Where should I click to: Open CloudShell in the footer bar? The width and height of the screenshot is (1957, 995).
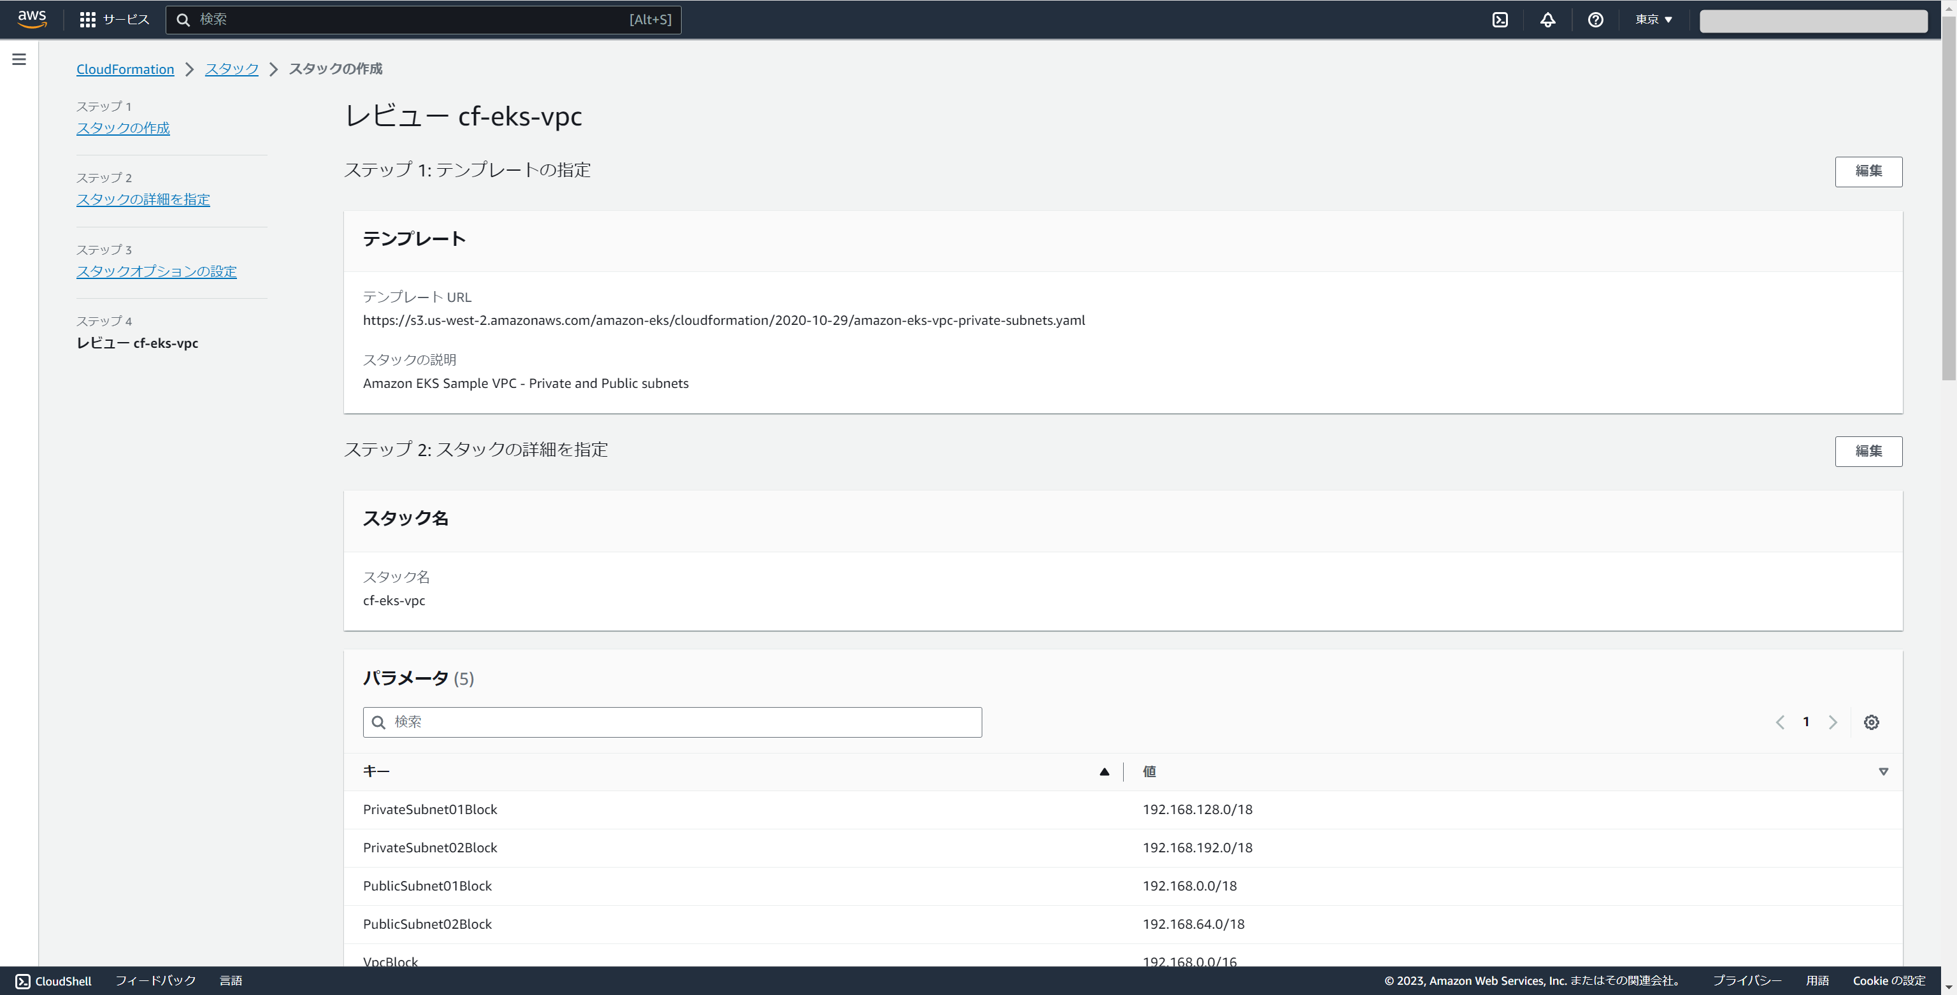53,980
